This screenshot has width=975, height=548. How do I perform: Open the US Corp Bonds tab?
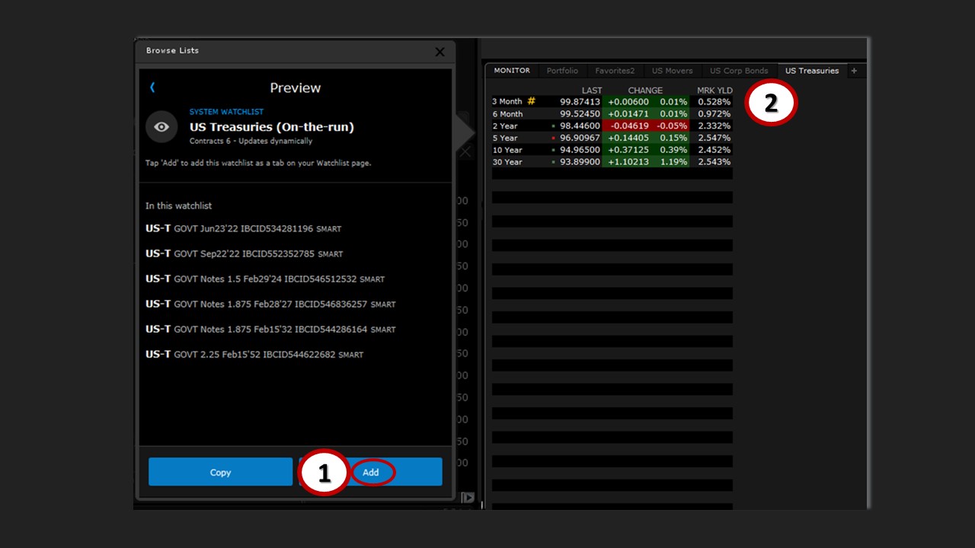pyautogui.click(x=739, y=71)
